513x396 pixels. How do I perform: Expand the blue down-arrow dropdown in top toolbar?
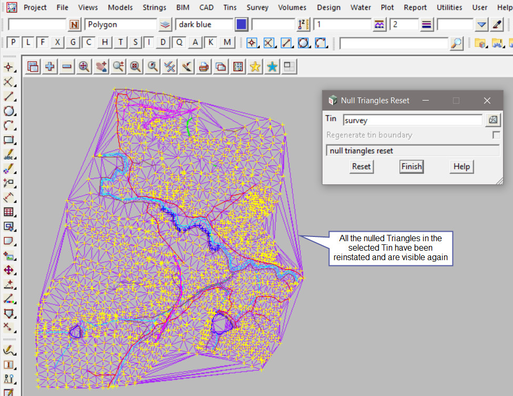coord(482,25)
